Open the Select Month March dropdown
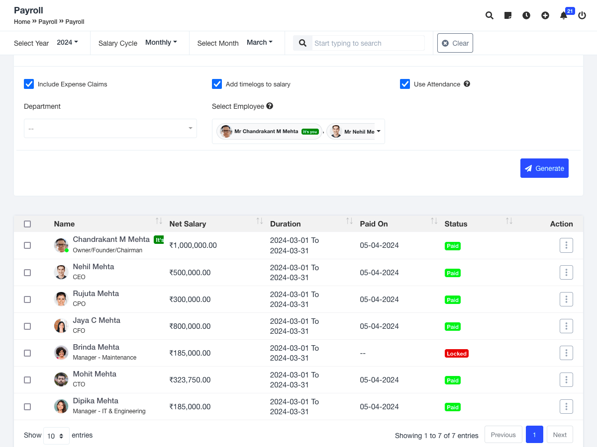Screen dimensions: 597x447 point(259,42)
